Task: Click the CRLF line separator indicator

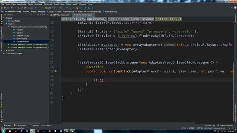Action: click(192, 128)
